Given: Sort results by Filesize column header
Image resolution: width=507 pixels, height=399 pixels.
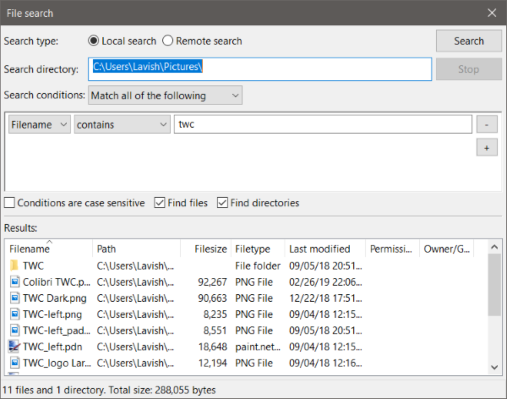Looking at the screenshot, I should coord(210,249).
